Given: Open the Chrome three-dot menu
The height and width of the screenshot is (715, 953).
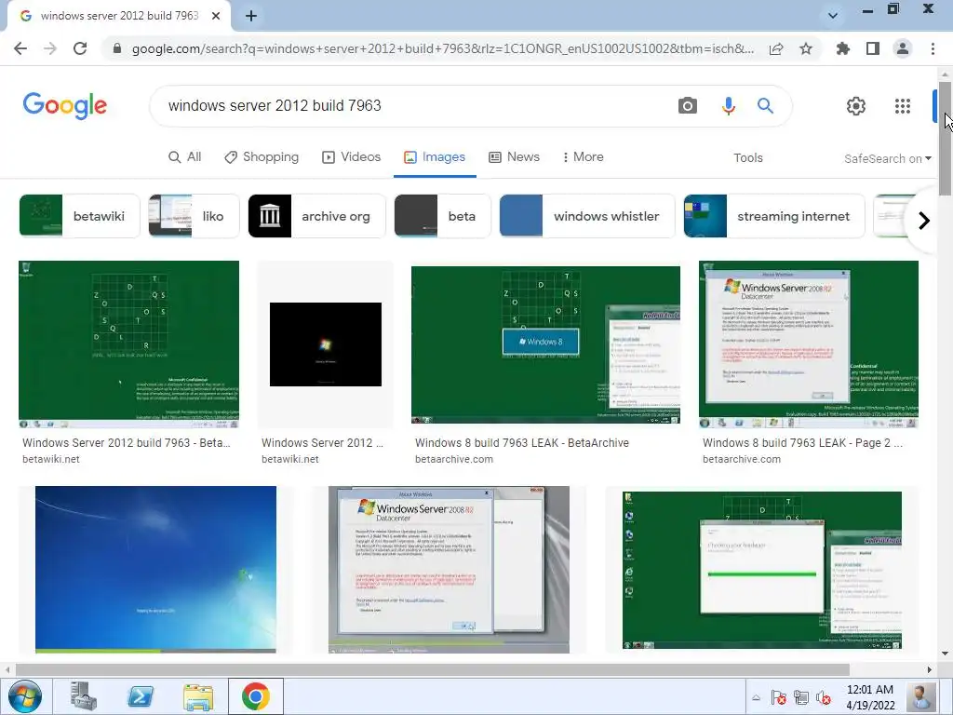Looking at the screenshot, I should pyautogui.click(x=933, y=48).
